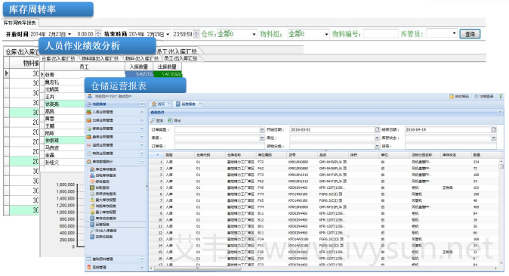
Task: Click the calendar icon beside 结束日期 field
Action: pos(494,129)
